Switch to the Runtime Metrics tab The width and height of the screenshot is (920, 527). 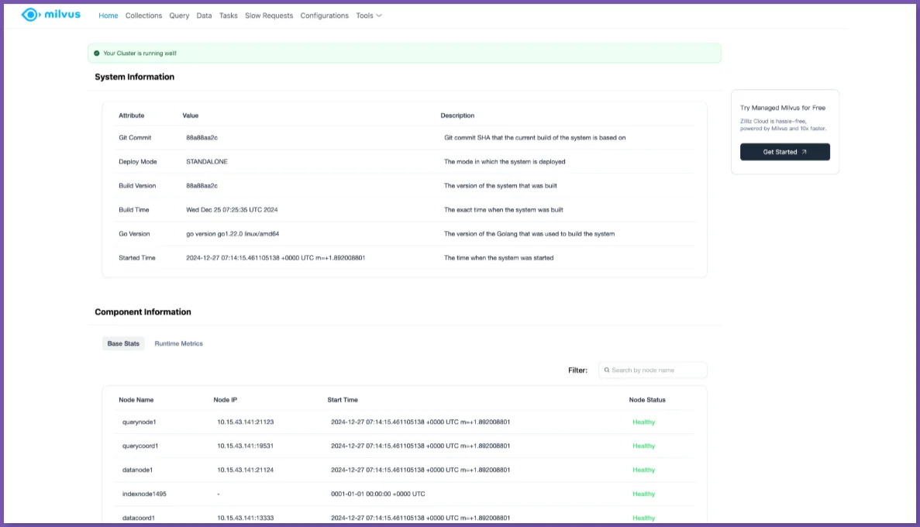tap(178, 343)
